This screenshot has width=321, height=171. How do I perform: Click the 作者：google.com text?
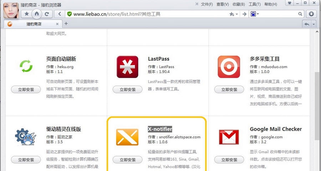tap(266, 137)
